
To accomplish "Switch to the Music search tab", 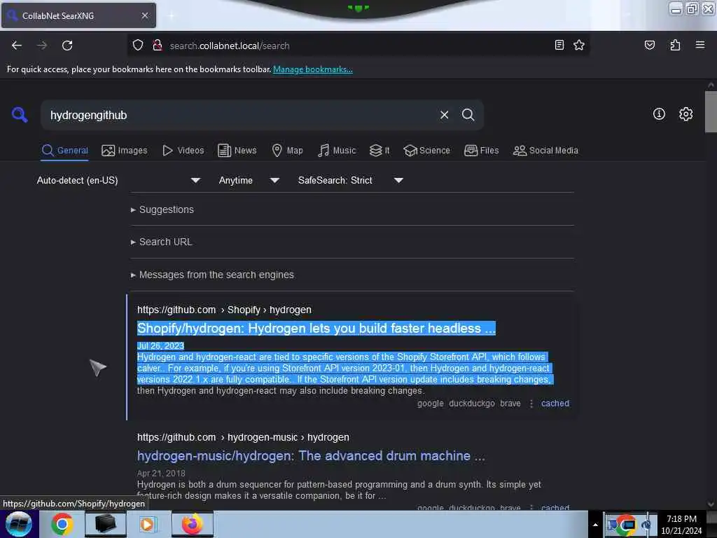I will click(x=337, y=151).
